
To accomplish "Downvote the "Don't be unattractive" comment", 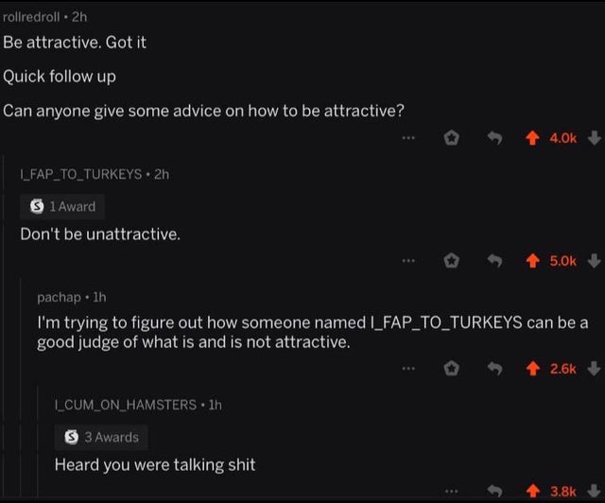I will point(594,261).
